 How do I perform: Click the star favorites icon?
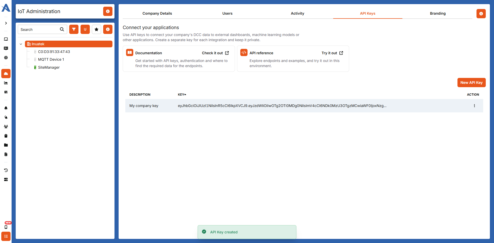click(x=96, y=29)
